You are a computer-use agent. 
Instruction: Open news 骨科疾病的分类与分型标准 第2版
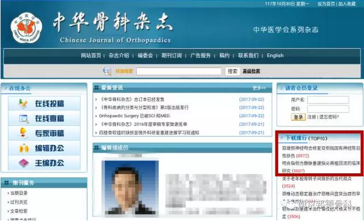pos(144,108)
